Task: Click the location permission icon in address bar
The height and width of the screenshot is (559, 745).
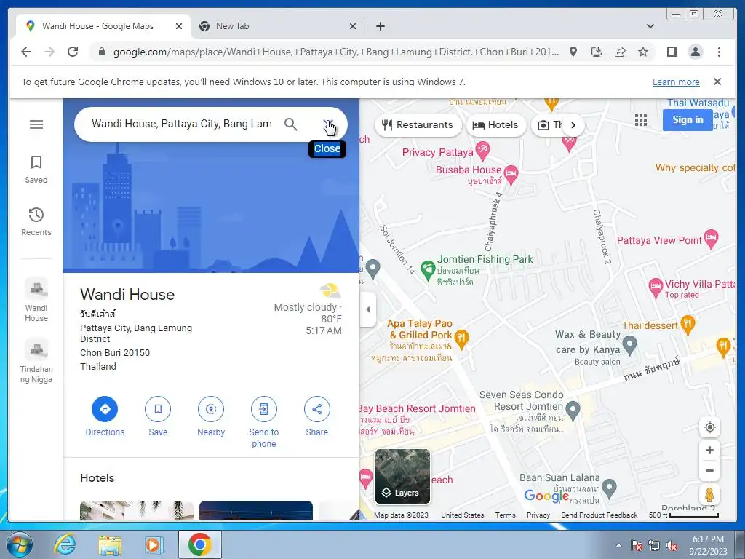Action: point(573,52)
